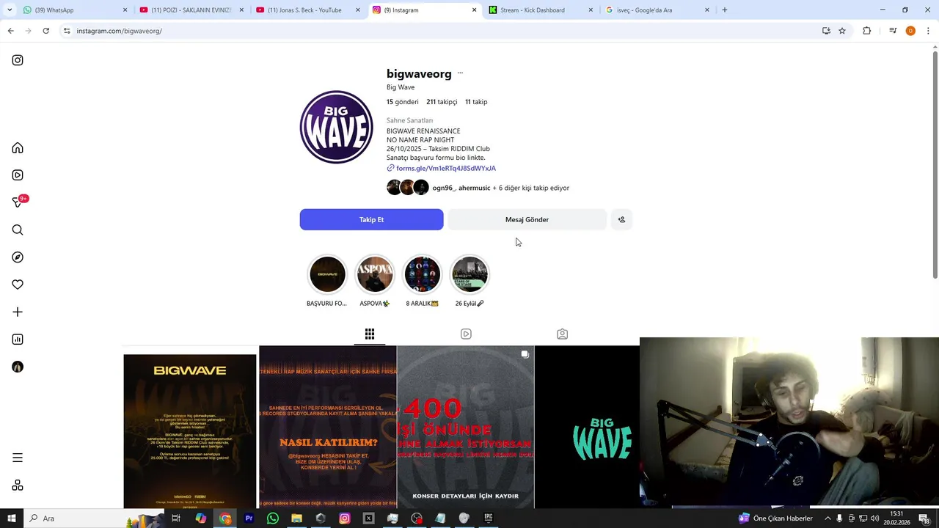The width and height of the screenshot is (939, 528).
Task: Click the Big Wave profile picture
Action: point(336,127)
